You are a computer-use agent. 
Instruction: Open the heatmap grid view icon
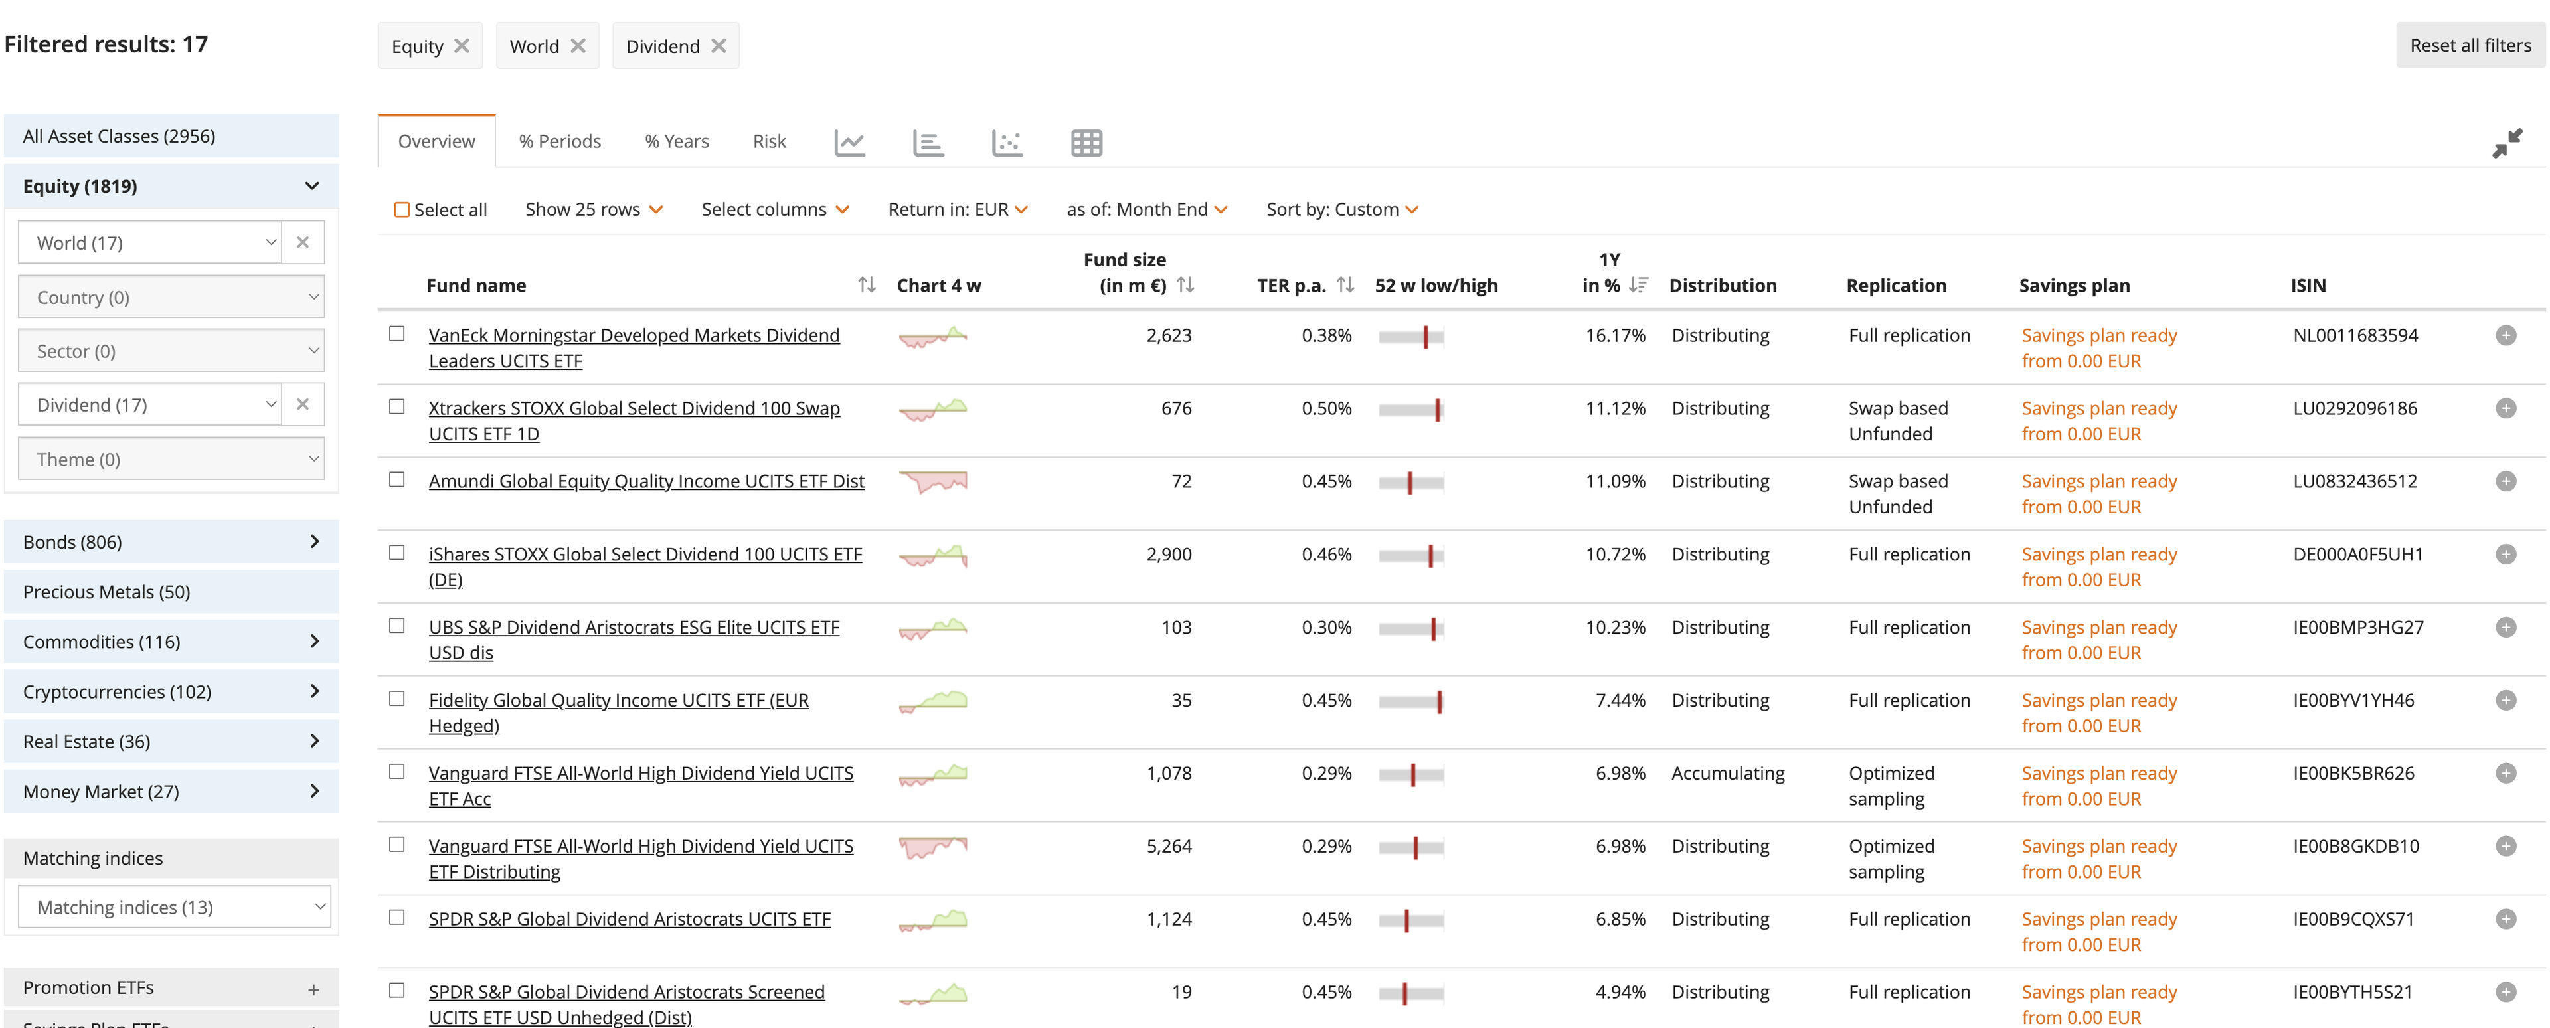pos(1086,143)
